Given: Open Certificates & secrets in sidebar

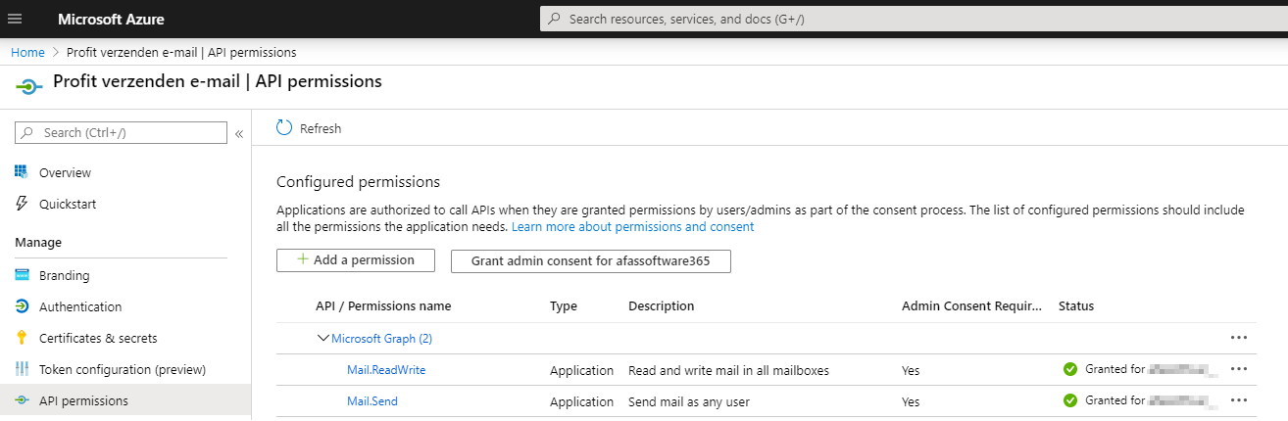Looking at the screenshot, I should click(98, 338).
